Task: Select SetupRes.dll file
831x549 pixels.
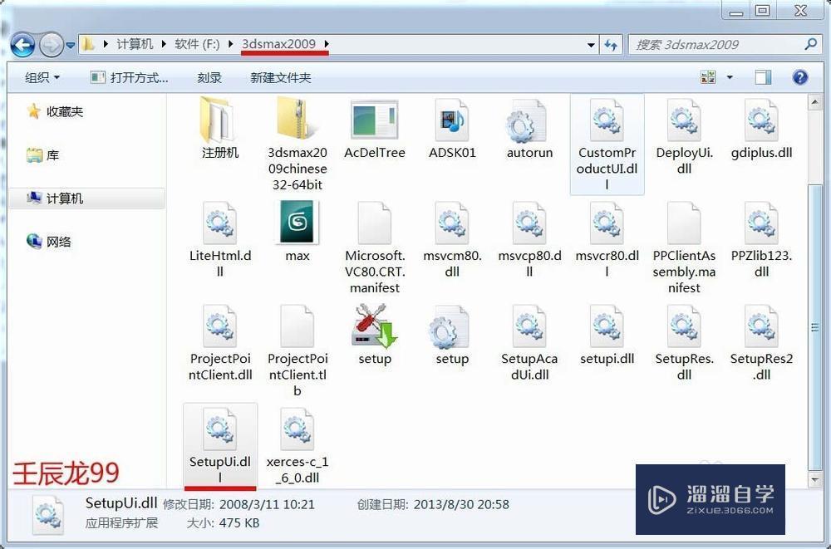Action: [x=684, y=343]
